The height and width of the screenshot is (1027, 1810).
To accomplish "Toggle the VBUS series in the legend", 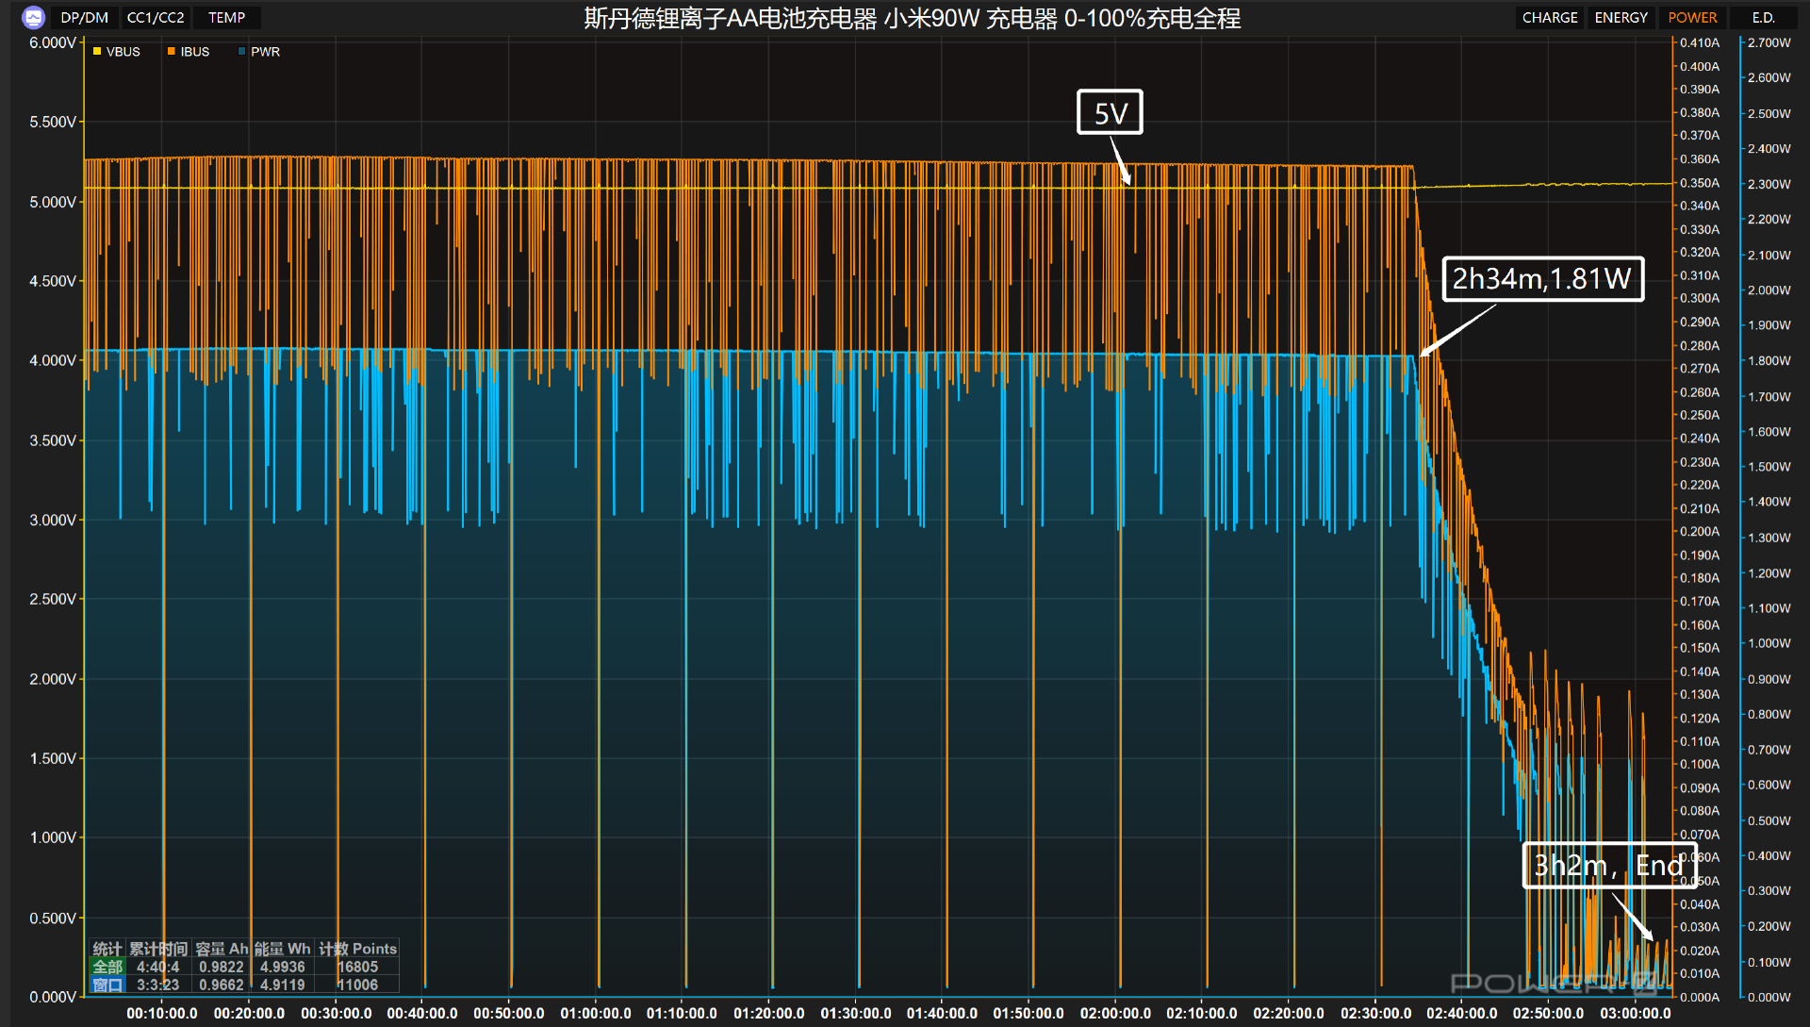I will coord(116,52).
